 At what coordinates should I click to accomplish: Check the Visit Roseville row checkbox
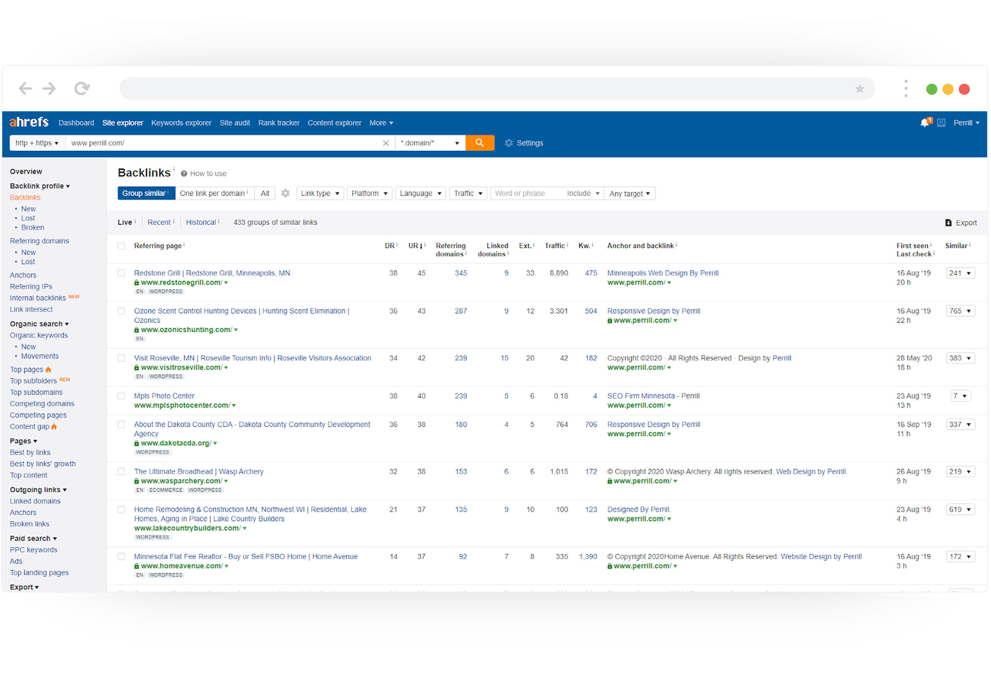click(121, 358)
